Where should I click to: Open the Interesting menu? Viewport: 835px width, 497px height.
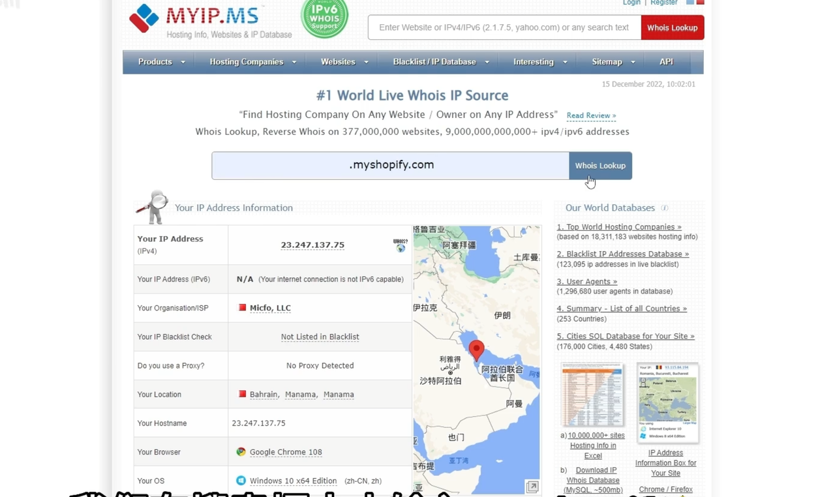pyautogui.click(x=539, y=62)
